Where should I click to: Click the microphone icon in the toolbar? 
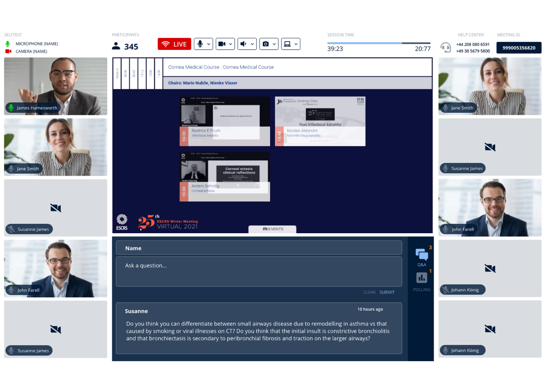[200, 44]
